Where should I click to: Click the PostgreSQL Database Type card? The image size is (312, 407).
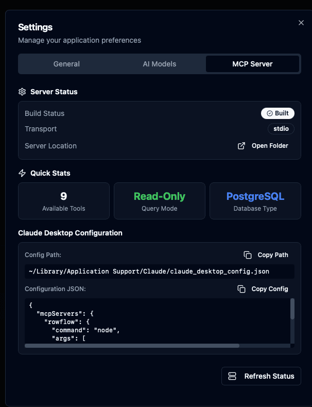pos(255,201)
